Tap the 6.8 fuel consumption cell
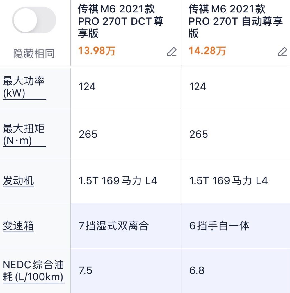The image size is (290, 293). [x=236, y=270]
